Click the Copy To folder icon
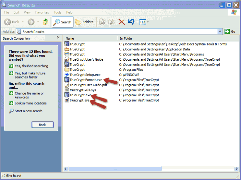241x180 pixels. click(x=112, y=22)
